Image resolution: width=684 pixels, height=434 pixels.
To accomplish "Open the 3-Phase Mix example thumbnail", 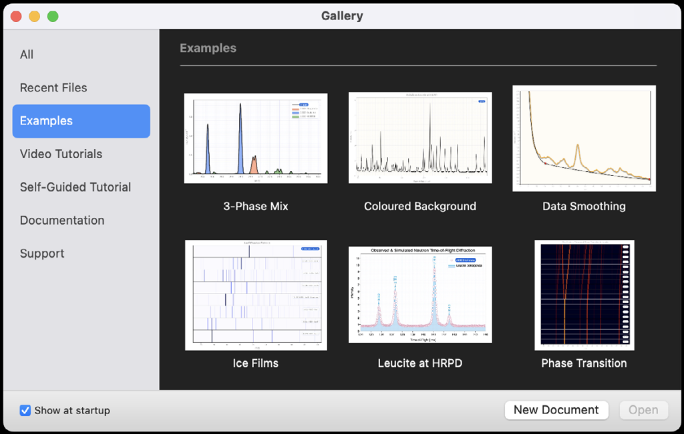I will coord(255,138).
